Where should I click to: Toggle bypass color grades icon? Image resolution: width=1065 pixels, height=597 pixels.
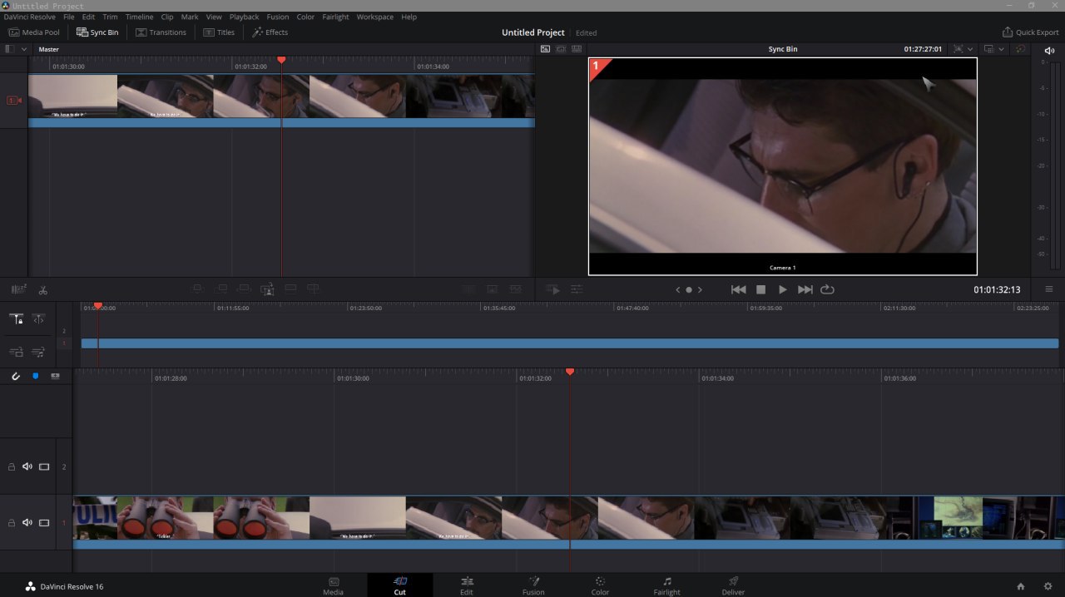[1021, 49]
